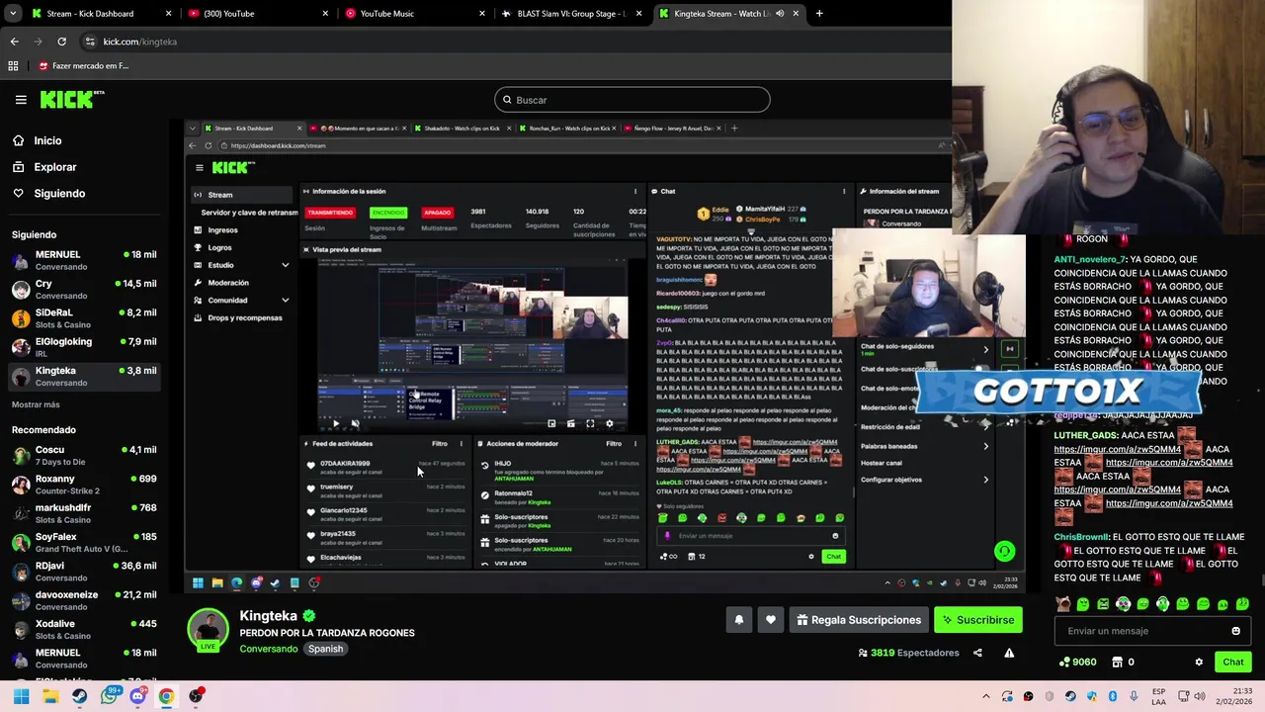Open Steam from the taskbar

(79, 696)
